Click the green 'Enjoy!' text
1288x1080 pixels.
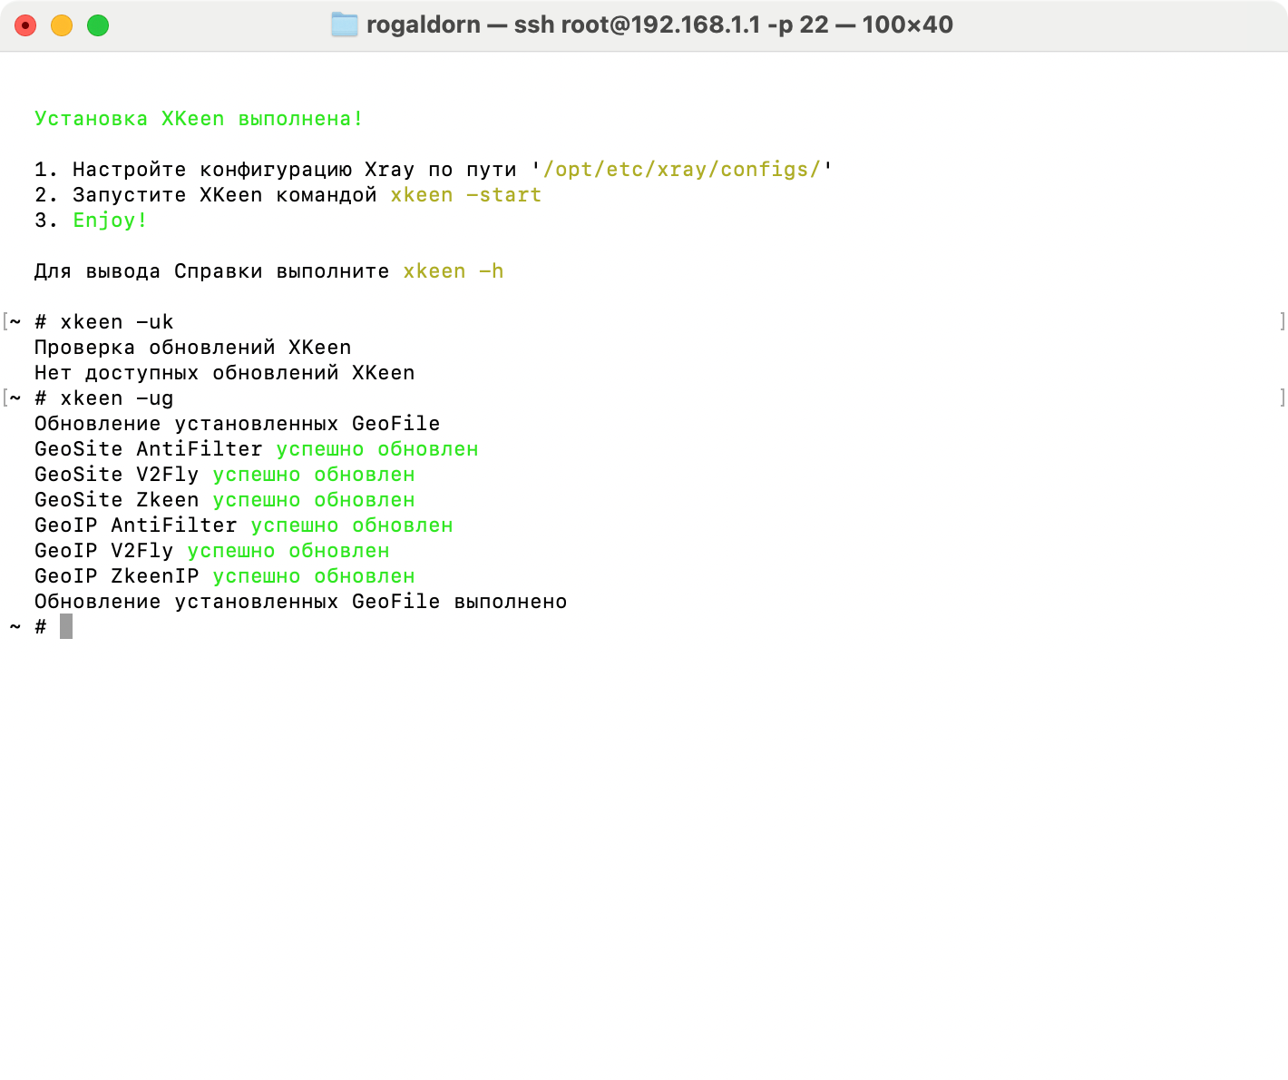[x=110, y=221]
